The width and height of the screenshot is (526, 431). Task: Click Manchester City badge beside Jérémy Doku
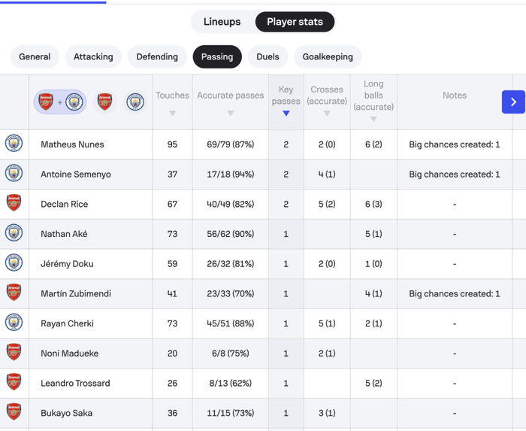pos(14,263)
